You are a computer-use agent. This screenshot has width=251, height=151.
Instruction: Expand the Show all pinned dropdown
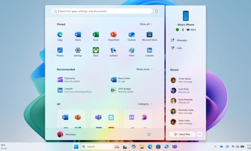(x=146, y=24)
